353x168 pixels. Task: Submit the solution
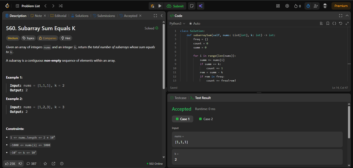[x=176, y=6]
